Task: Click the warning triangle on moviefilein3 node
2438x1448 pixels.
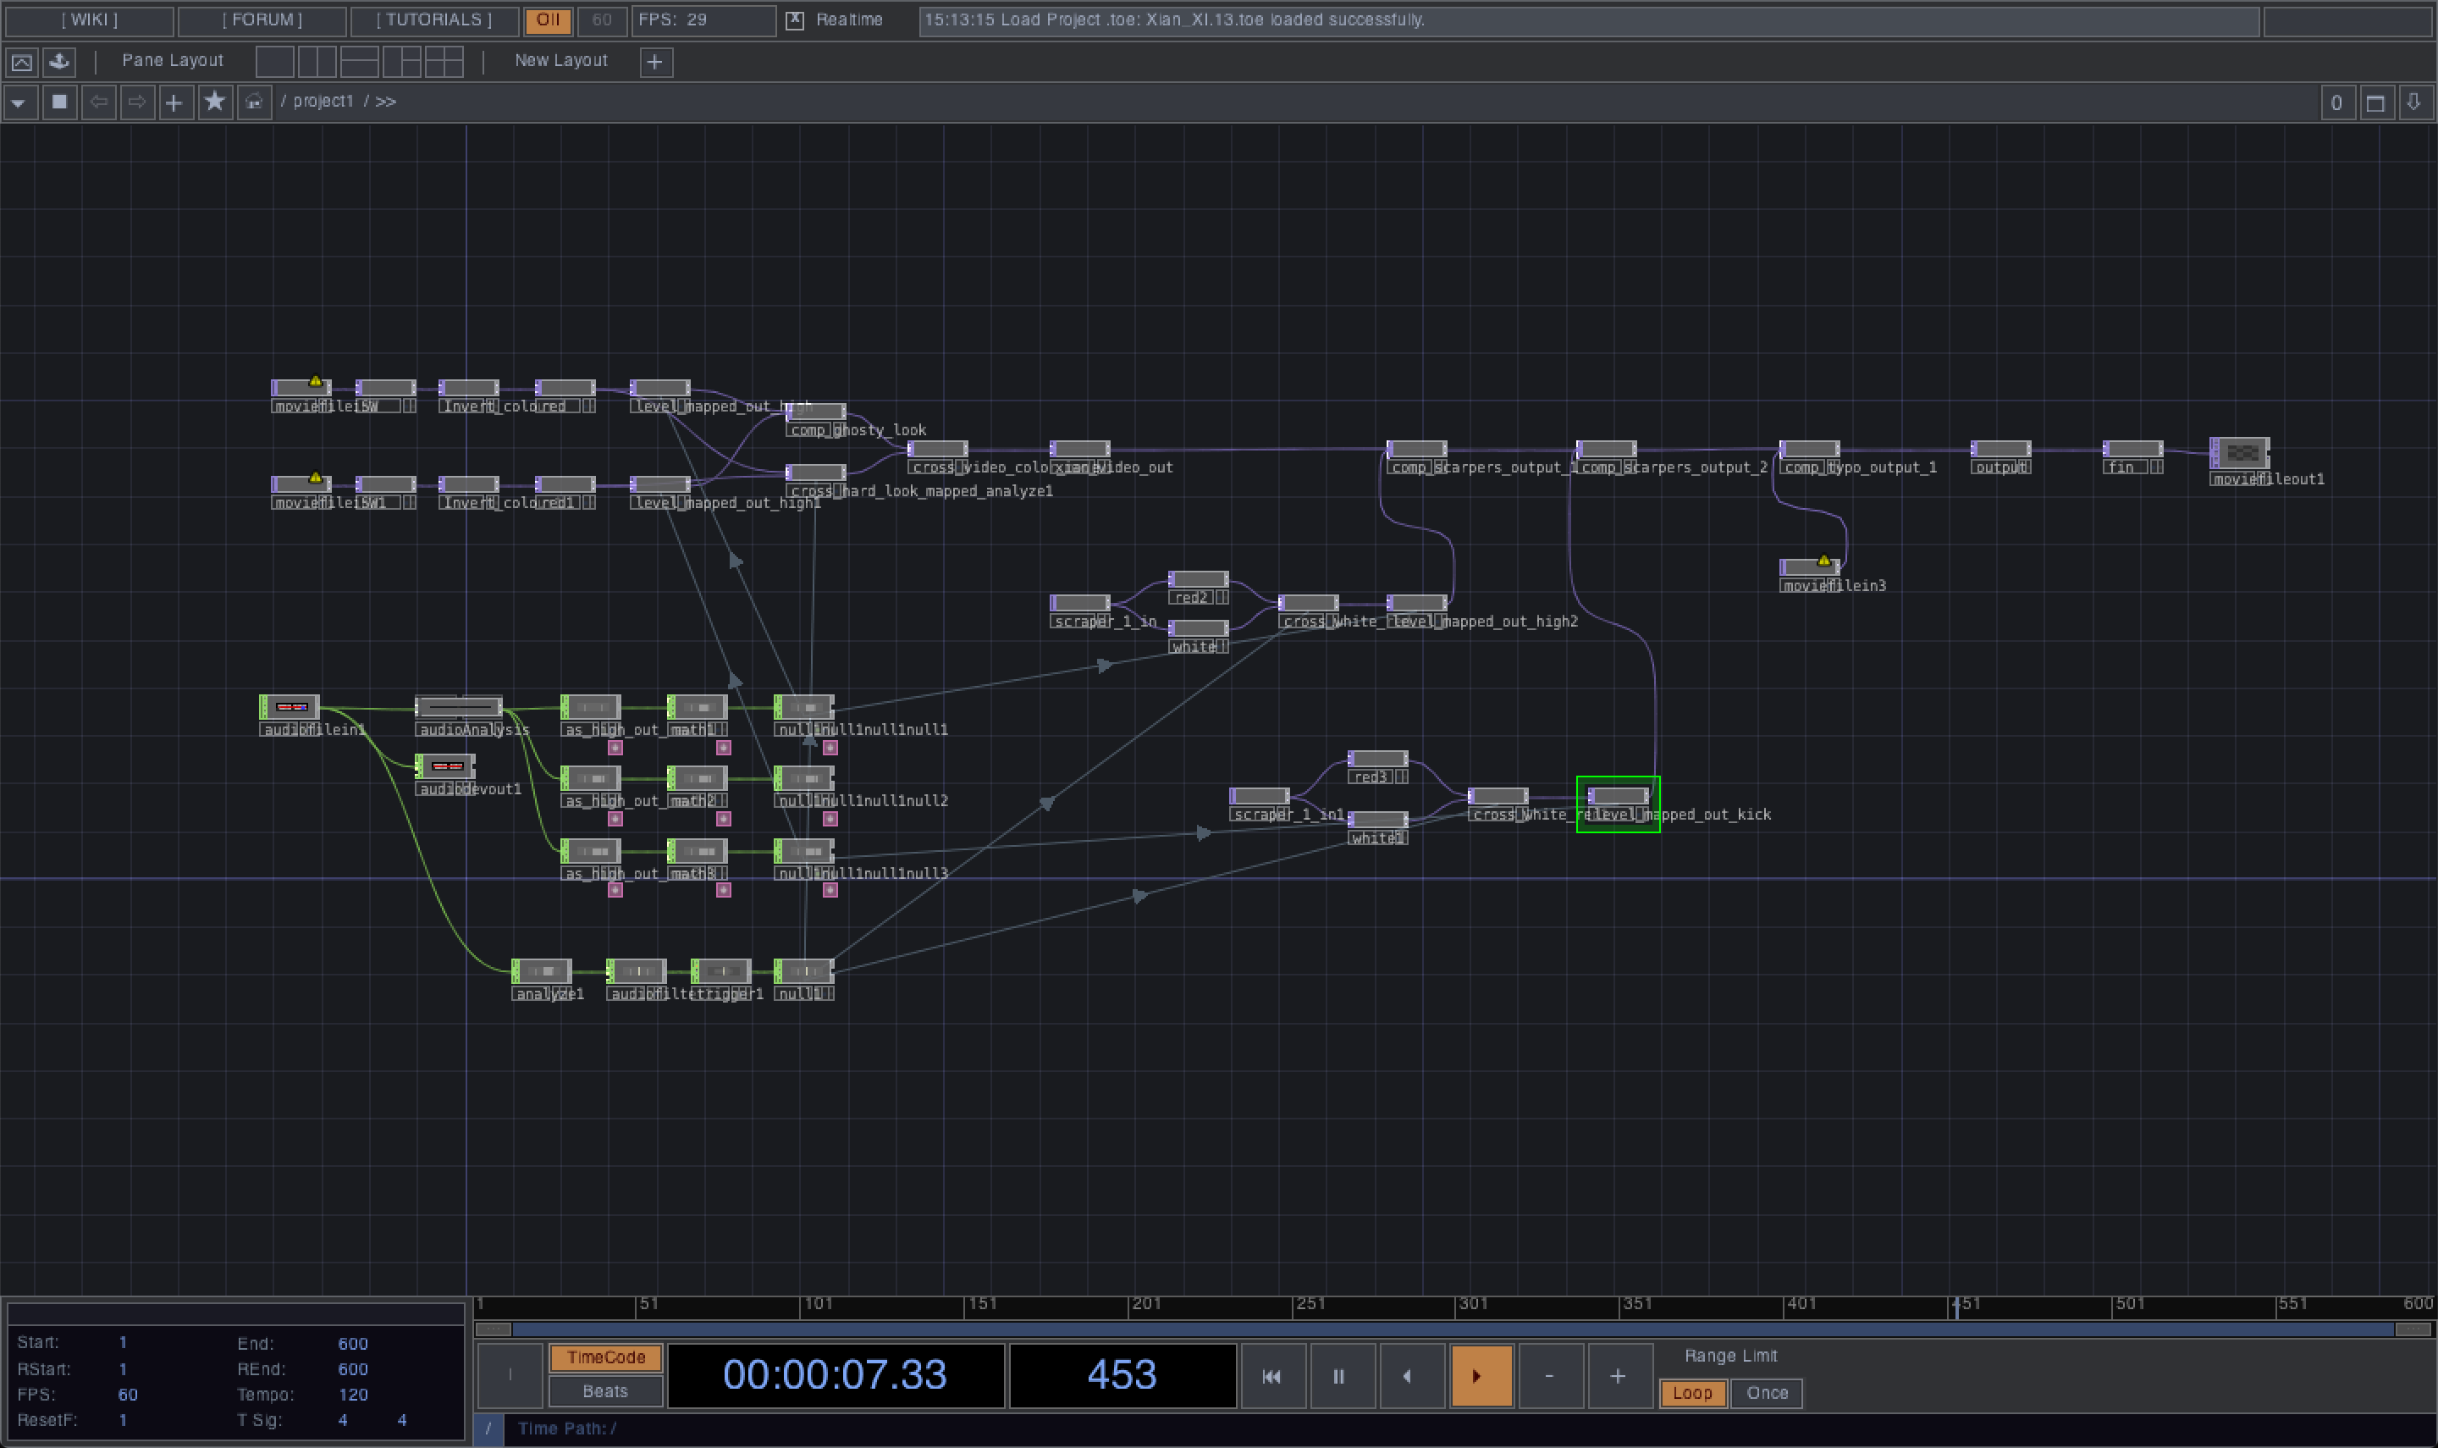Action: [1823, 561]
